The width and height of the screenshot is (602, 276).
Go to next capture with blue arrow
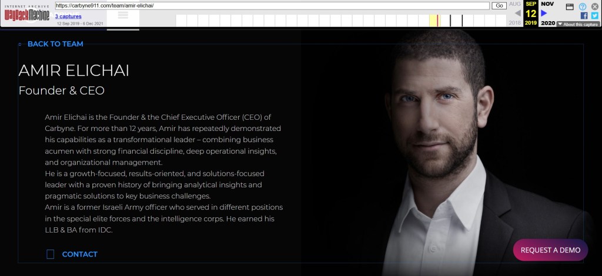click(544, 13)
